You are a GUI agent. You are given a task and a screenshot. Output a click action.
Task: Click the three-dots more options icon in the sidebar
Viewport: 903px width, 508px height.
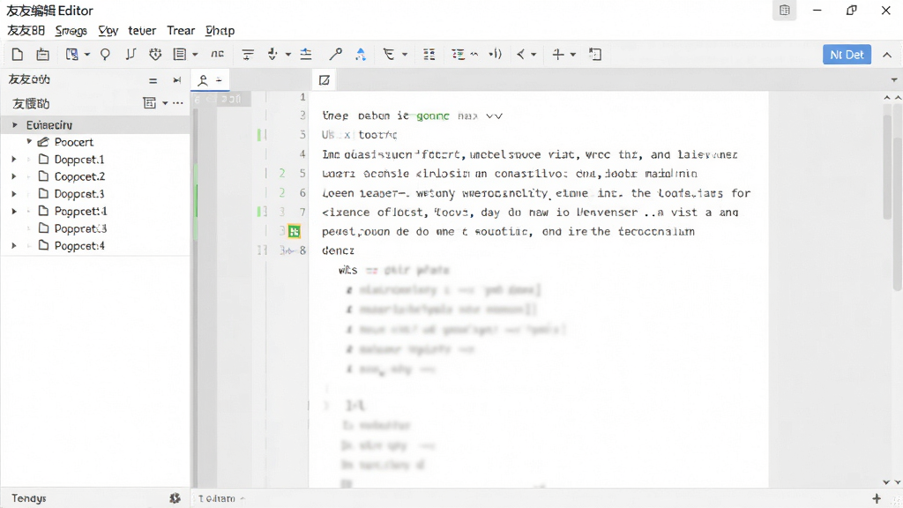click(x=177, y=103)
